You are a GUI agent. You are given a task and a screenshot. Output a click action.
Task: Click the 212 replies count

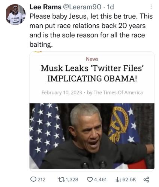(x=41, y=180)
